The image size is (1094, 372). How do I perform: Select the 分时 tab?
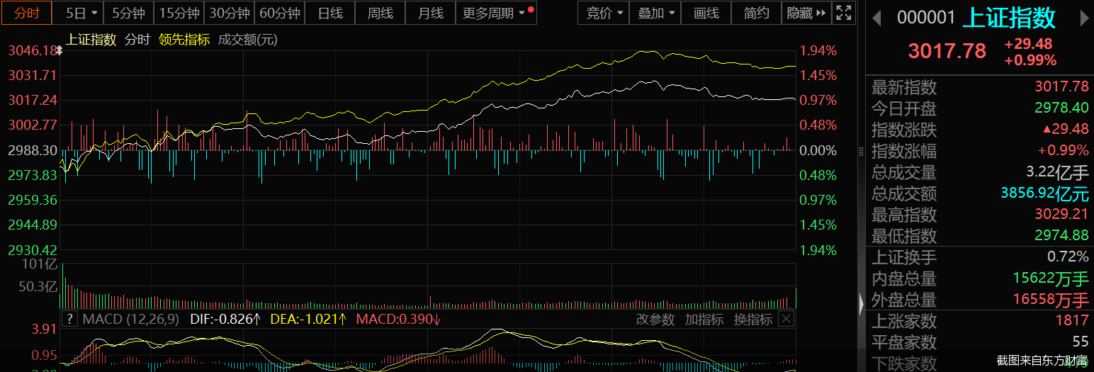(x=27, y=13)
